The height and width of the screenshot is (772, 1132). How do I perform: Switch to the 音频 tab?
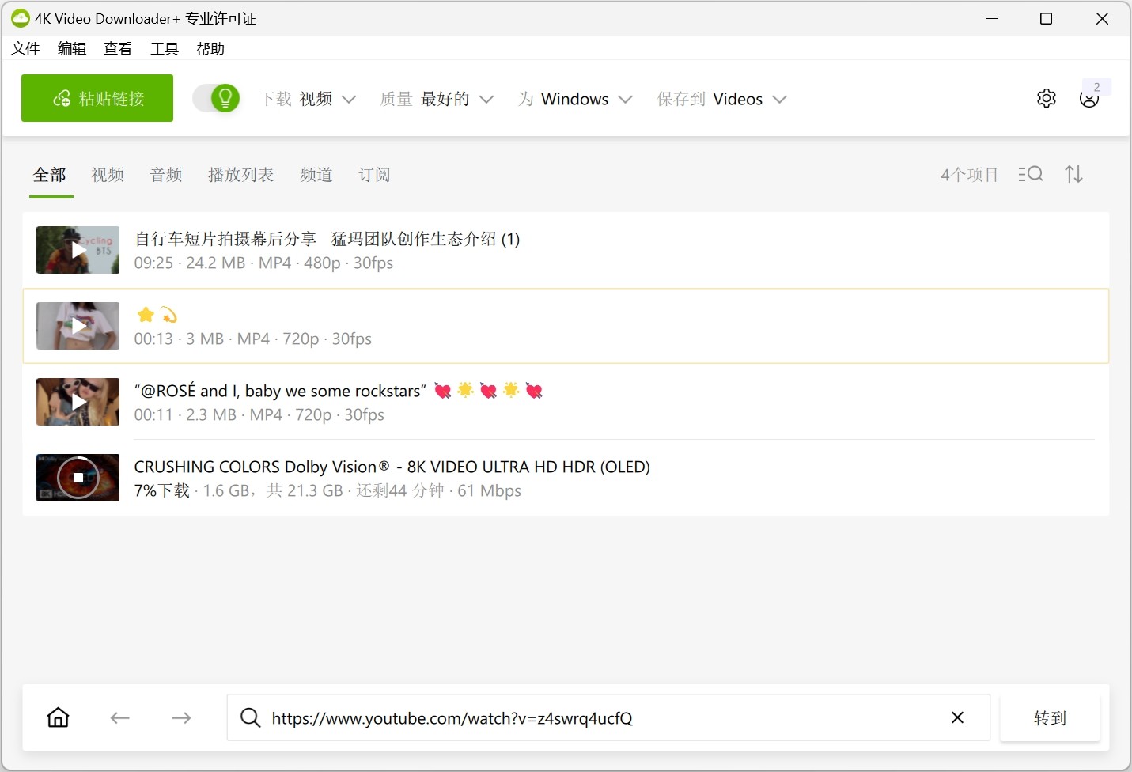pos(166,175)
